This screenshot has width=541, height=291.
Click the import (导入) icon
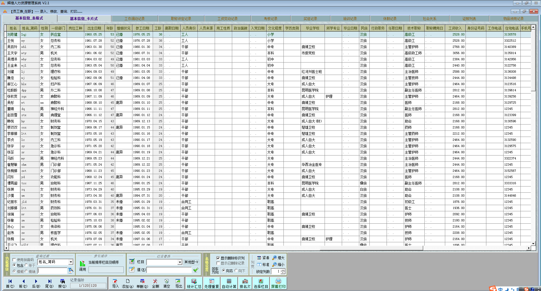[115, 283]
